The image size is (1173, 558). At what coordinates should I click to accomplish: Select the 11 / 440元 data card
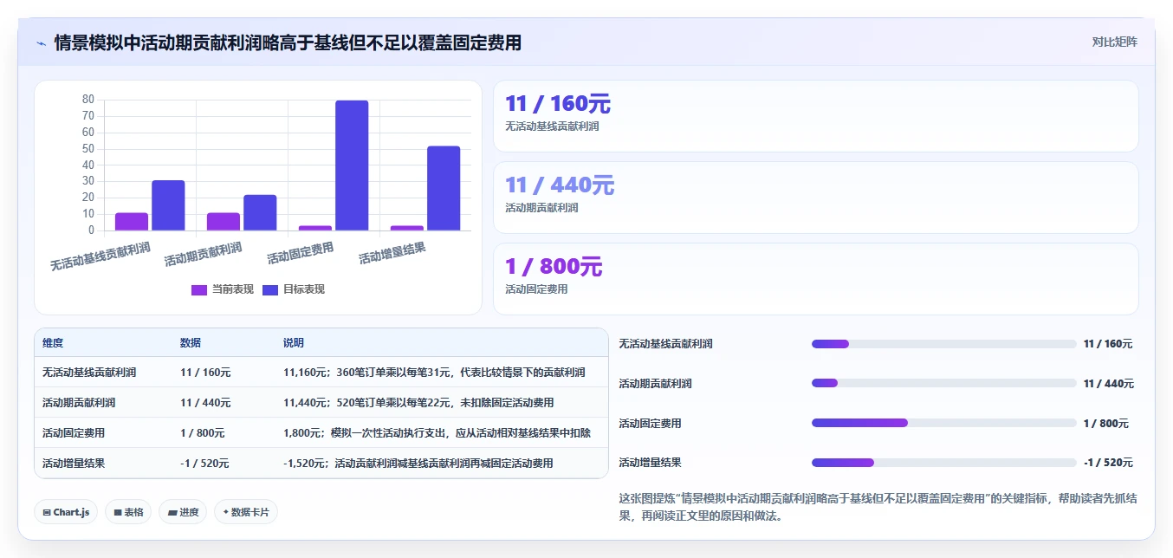(x=815, y=198)
